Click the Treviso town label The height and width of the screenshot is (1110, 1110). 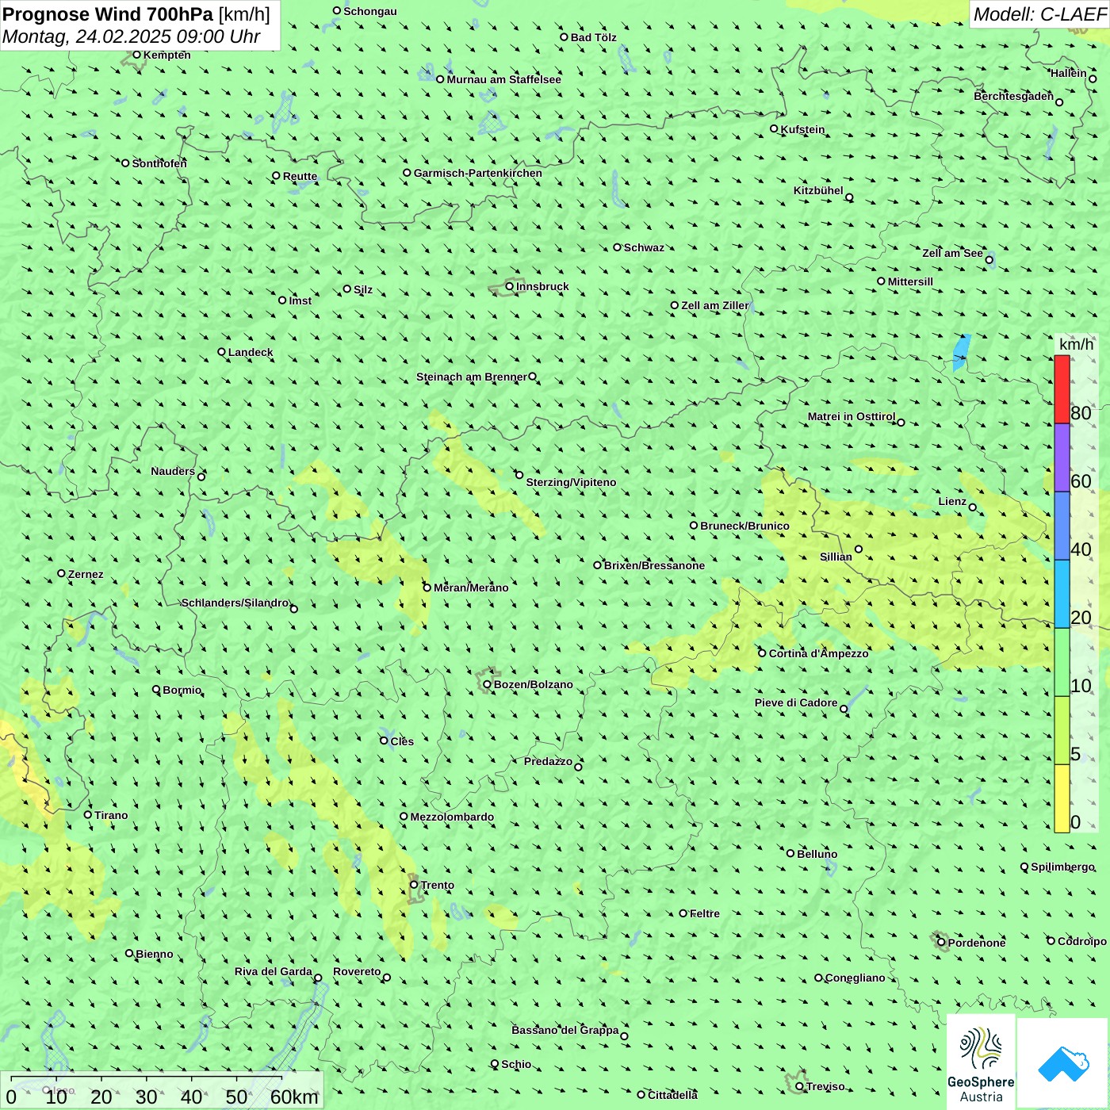[825, 1086]
